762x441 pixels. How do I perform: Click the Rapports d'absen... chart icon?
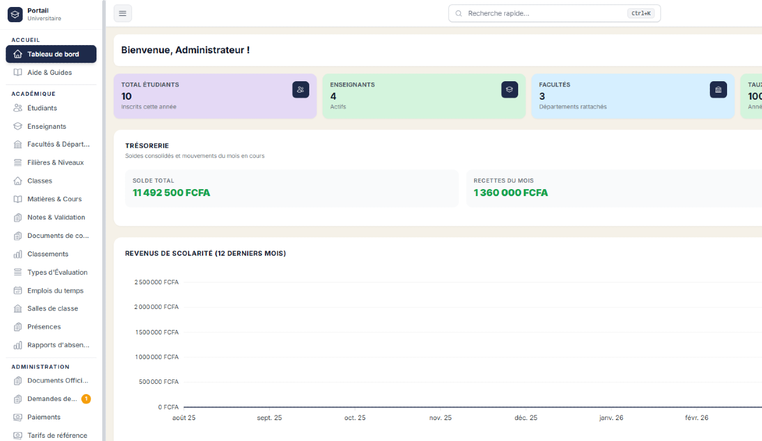point(18,345)
